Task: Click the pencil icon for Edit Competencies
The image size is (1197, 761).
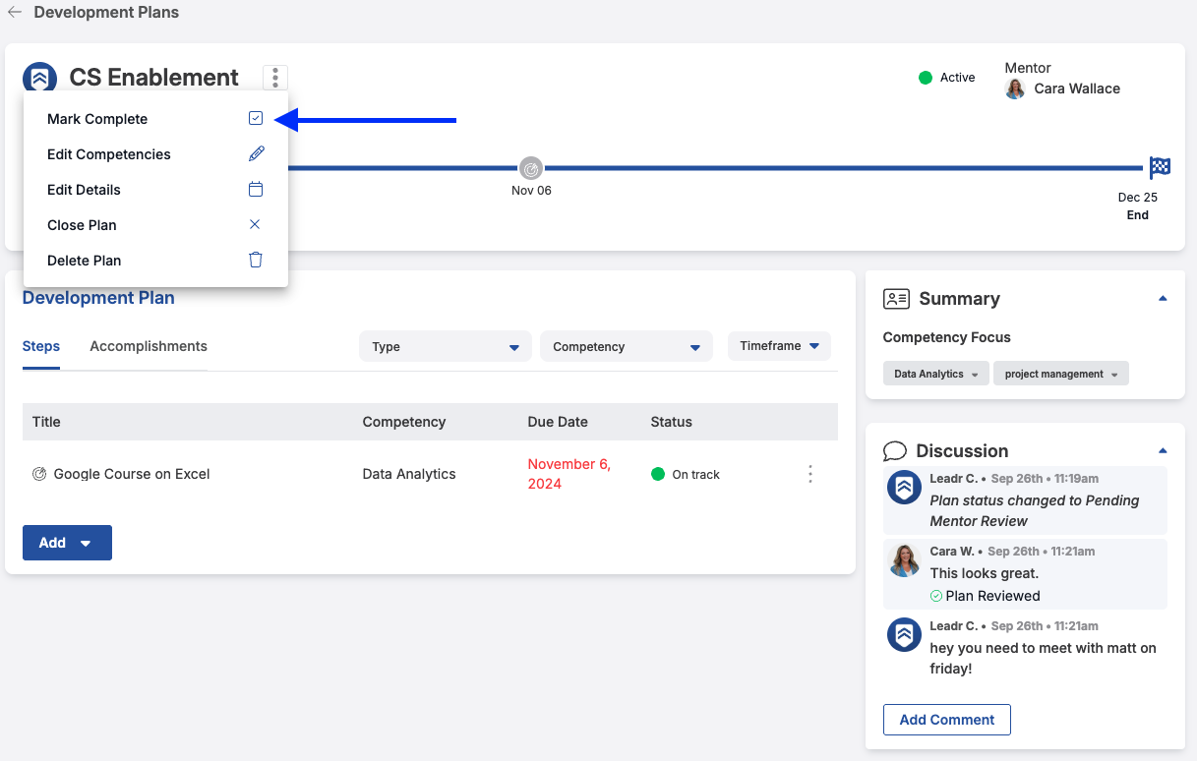Action: (256, 153)
